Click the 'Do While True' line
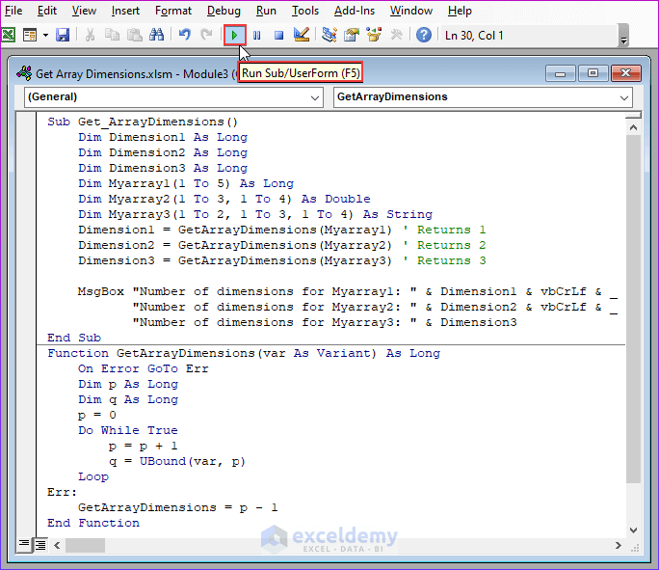659x570 pixels. (128, 431)
